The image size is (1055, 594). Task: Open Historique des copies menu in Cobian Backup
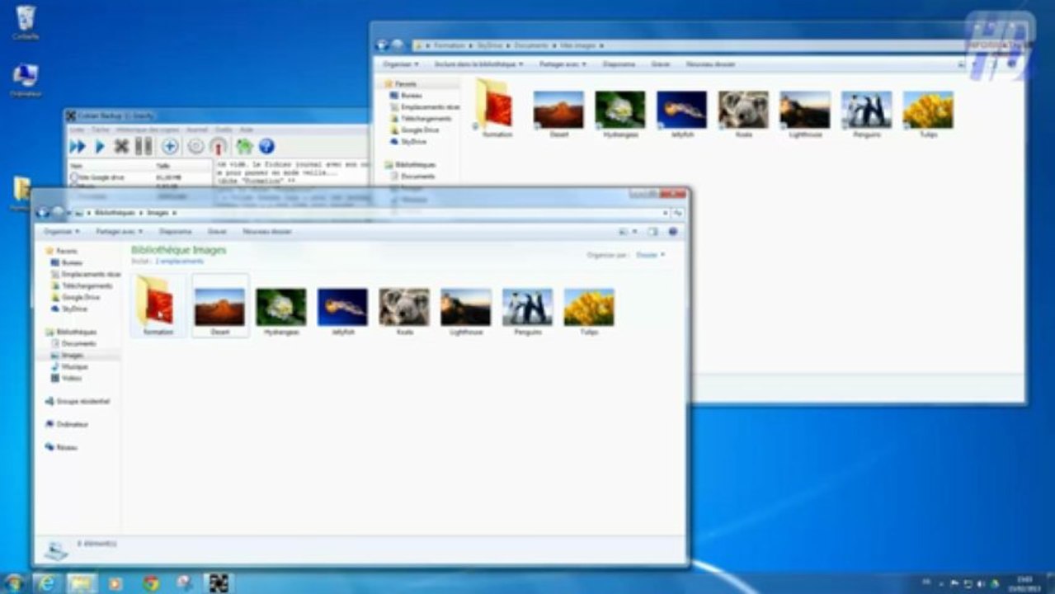tap(148, 130)
